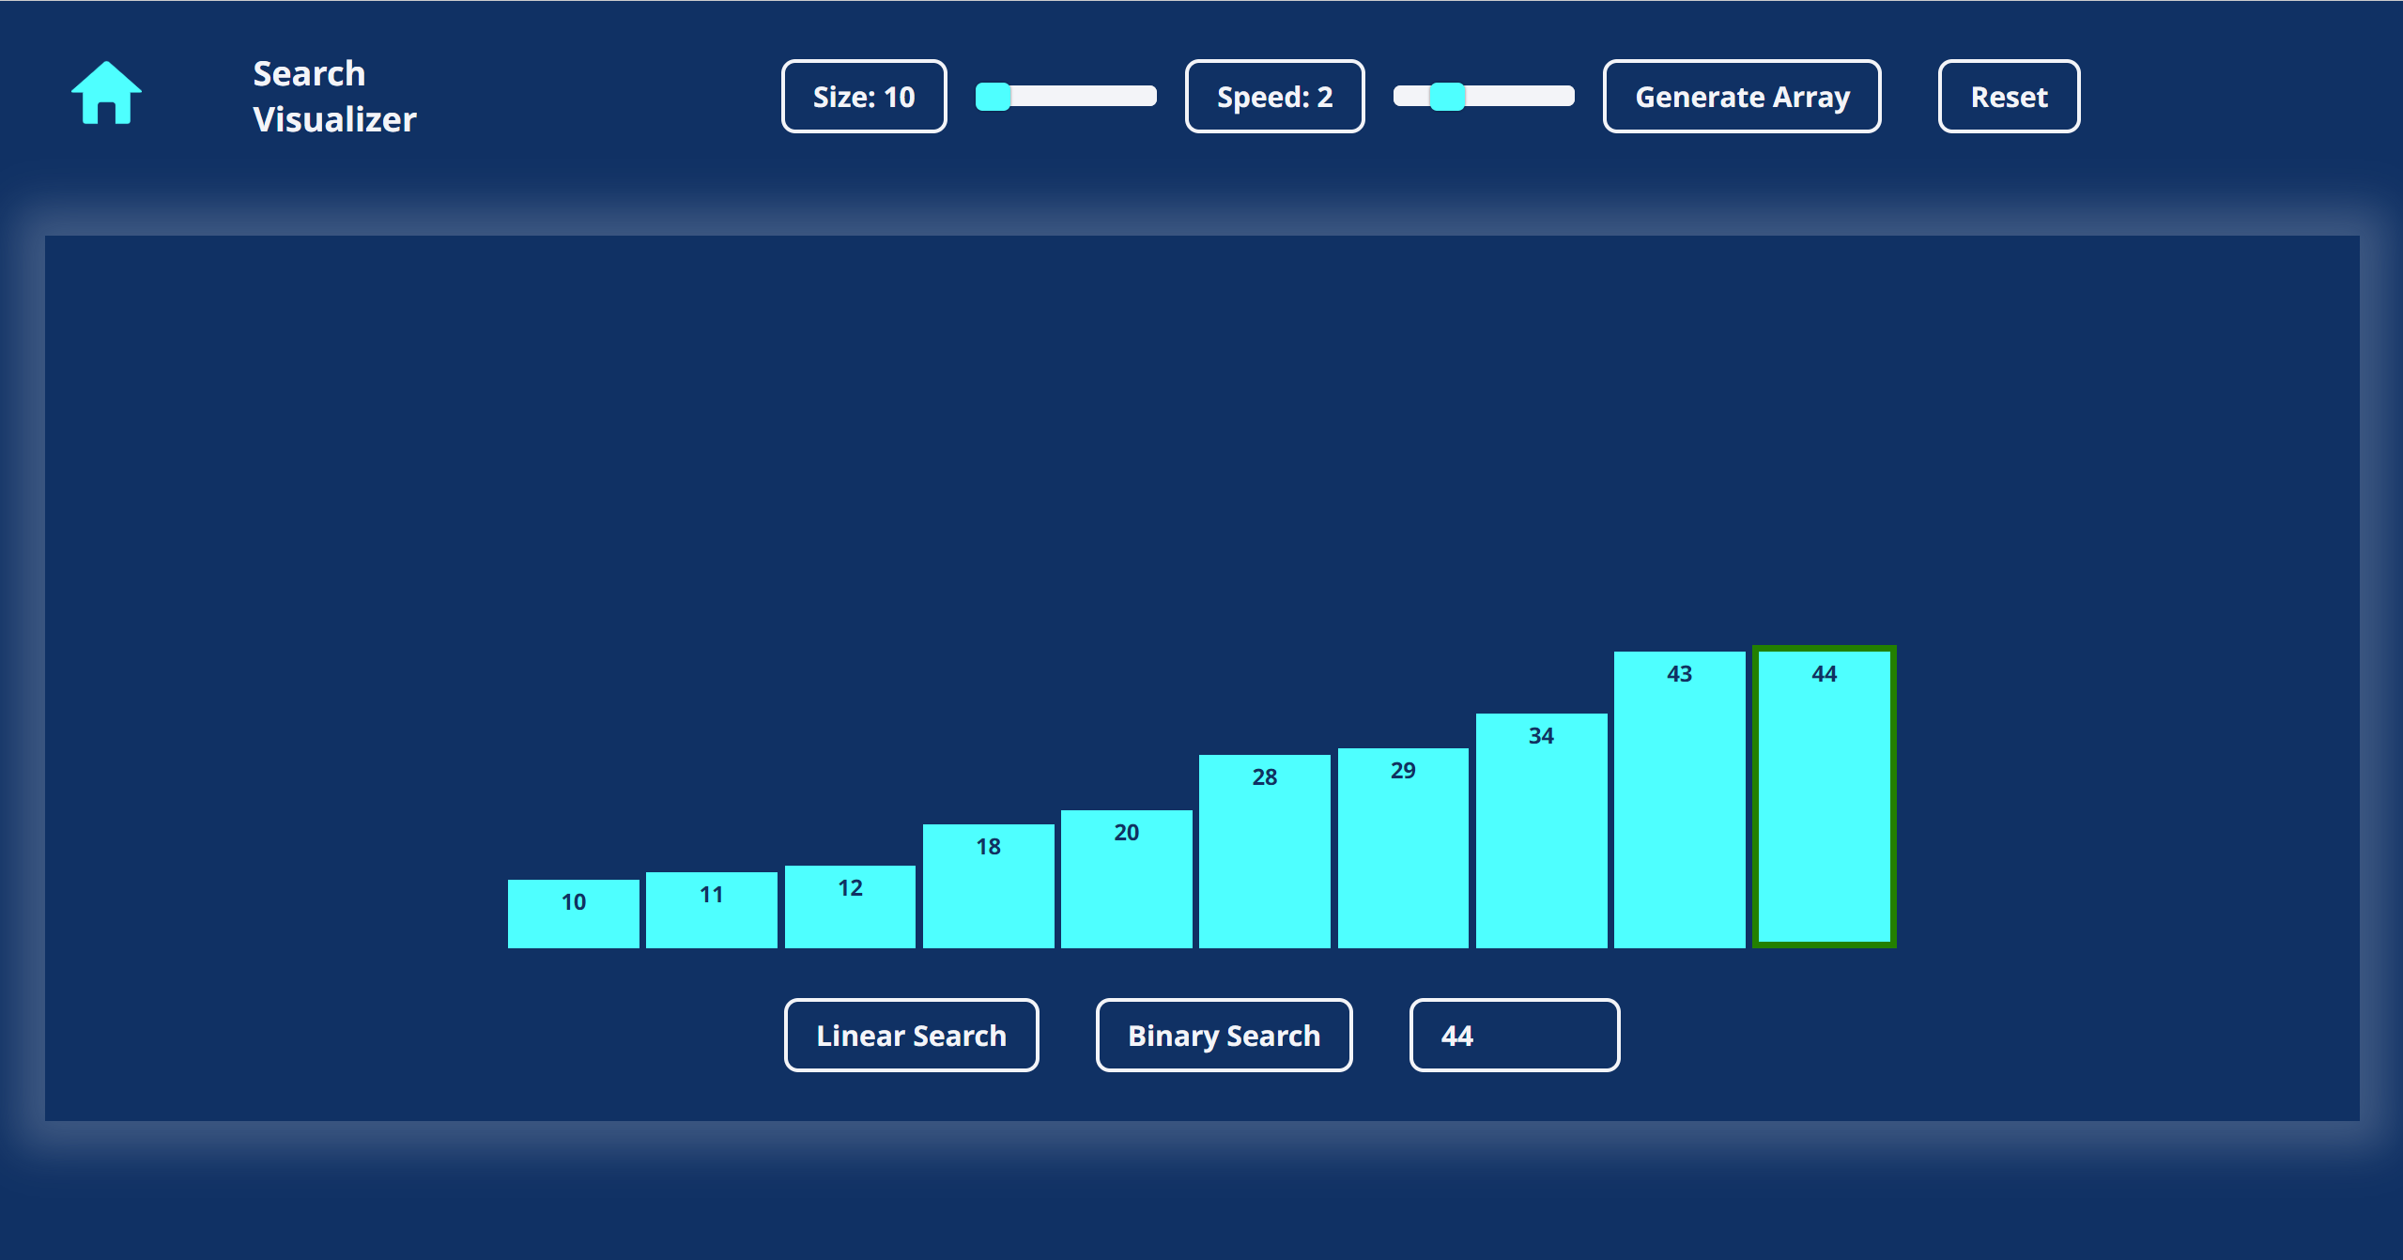Screen dimensions: 2403x1260
Task: Select the bar labeled 29
Action: point(1403,848)
